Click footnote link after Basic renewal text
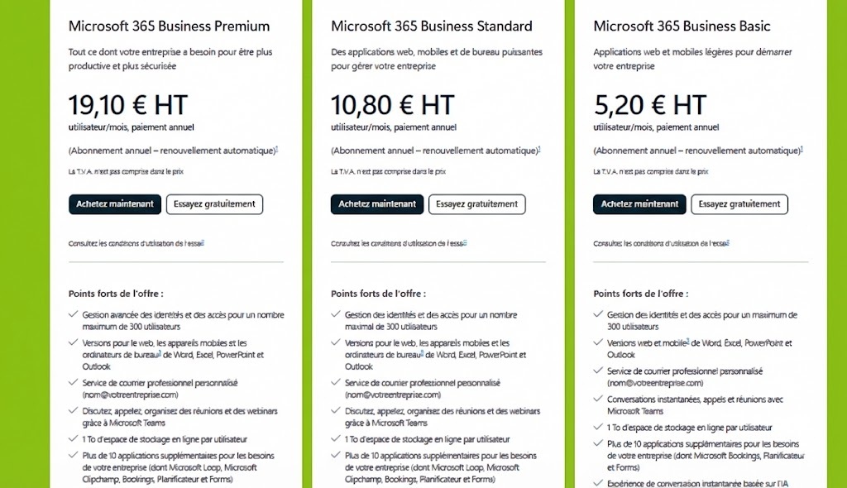 point(801,149)
